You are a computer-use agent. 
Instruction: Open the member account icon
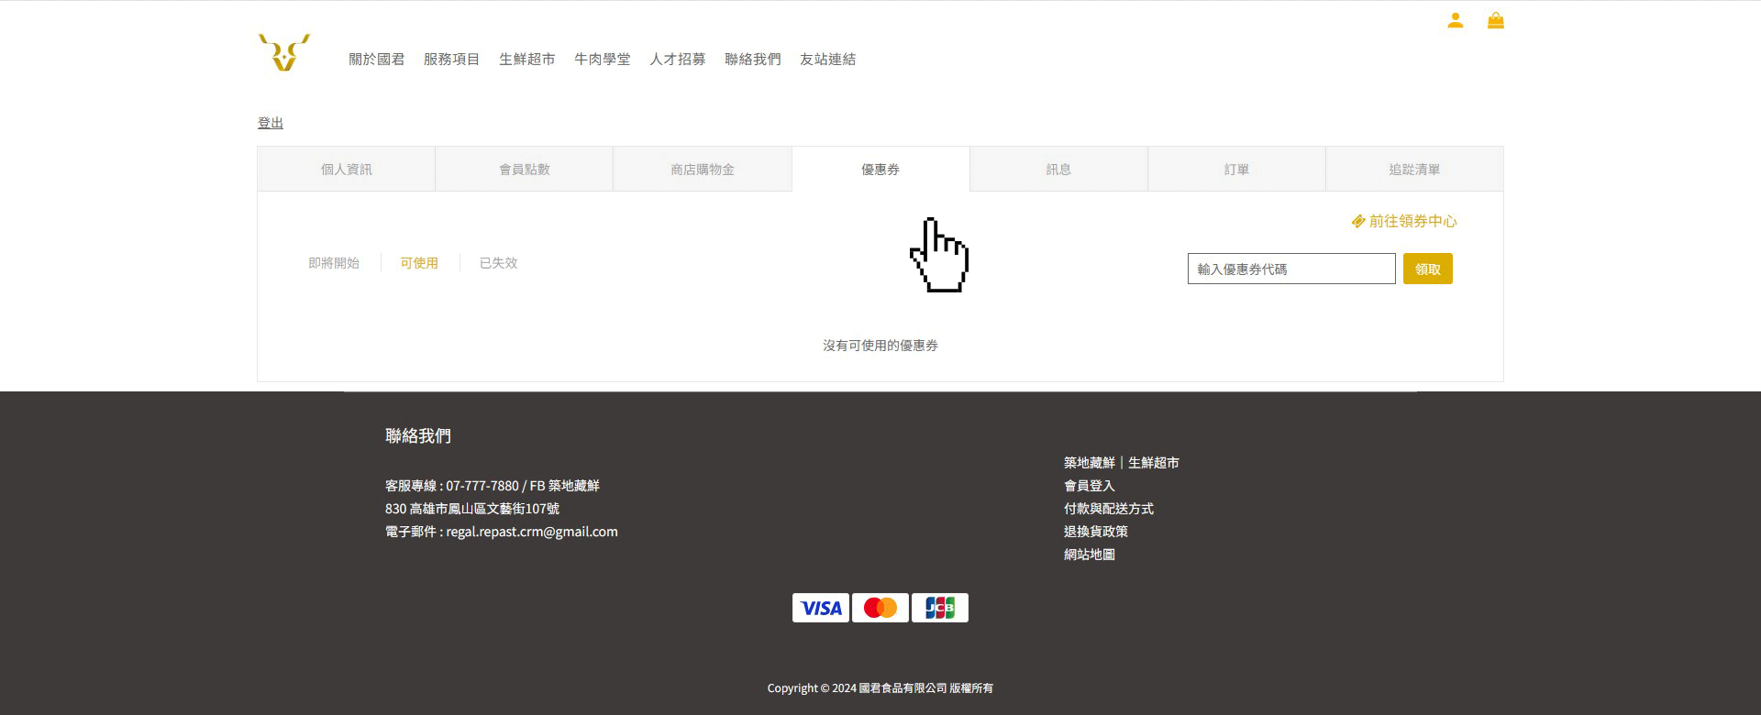tap(1455, 20)
